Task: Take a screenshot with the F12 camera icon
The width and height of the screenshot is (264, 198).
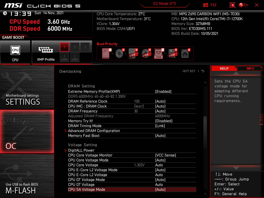Action: 206,5
